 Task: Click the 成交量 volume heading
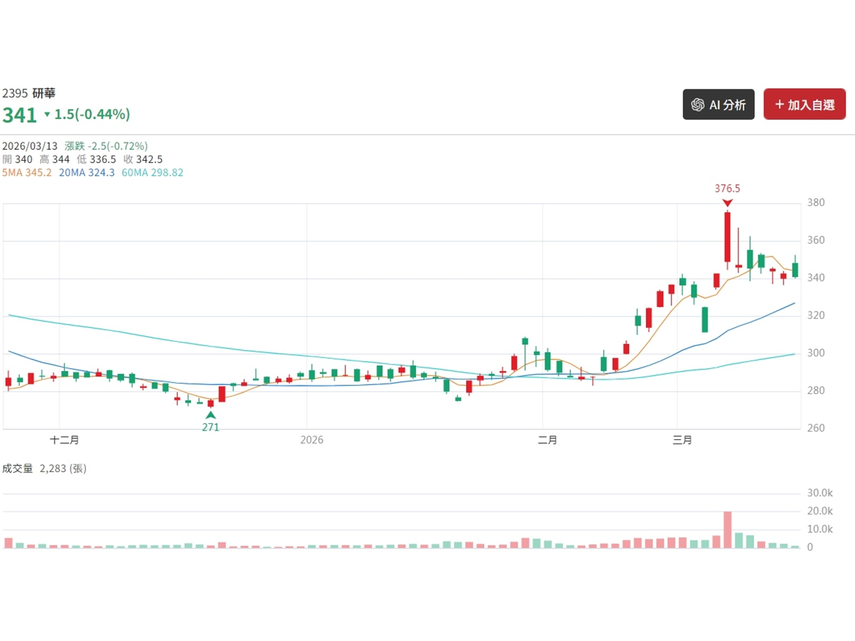[18, 468]
